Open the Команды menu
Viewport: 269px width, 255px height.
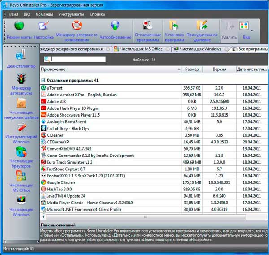44,14
